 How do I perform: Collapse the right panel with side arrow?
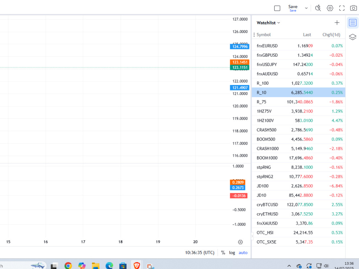(252, 236)
